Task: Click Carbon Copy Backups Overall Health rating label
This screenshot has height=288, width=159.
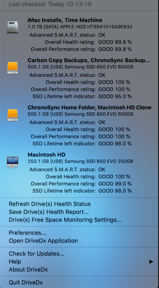Action: click(71, 82)
